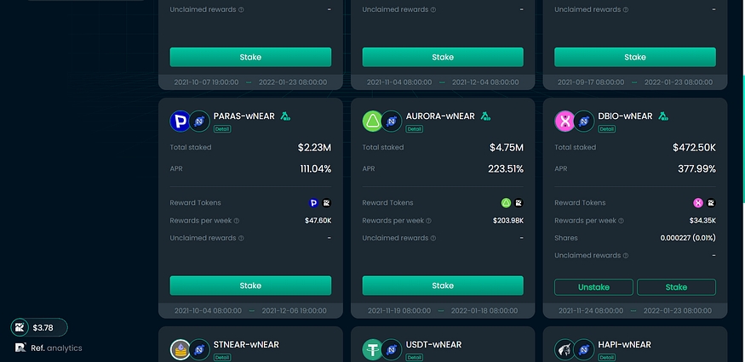This screenshot has height=362, width=745.
Task: Click the AURORA token icon
Action: coord(372,122)
